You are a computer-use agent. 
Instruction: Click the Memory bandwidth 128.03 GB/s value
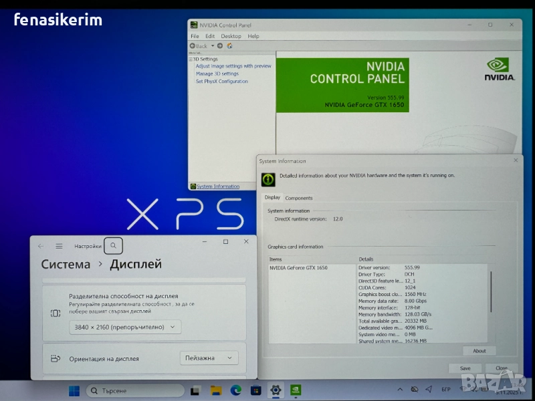point(418,314)
